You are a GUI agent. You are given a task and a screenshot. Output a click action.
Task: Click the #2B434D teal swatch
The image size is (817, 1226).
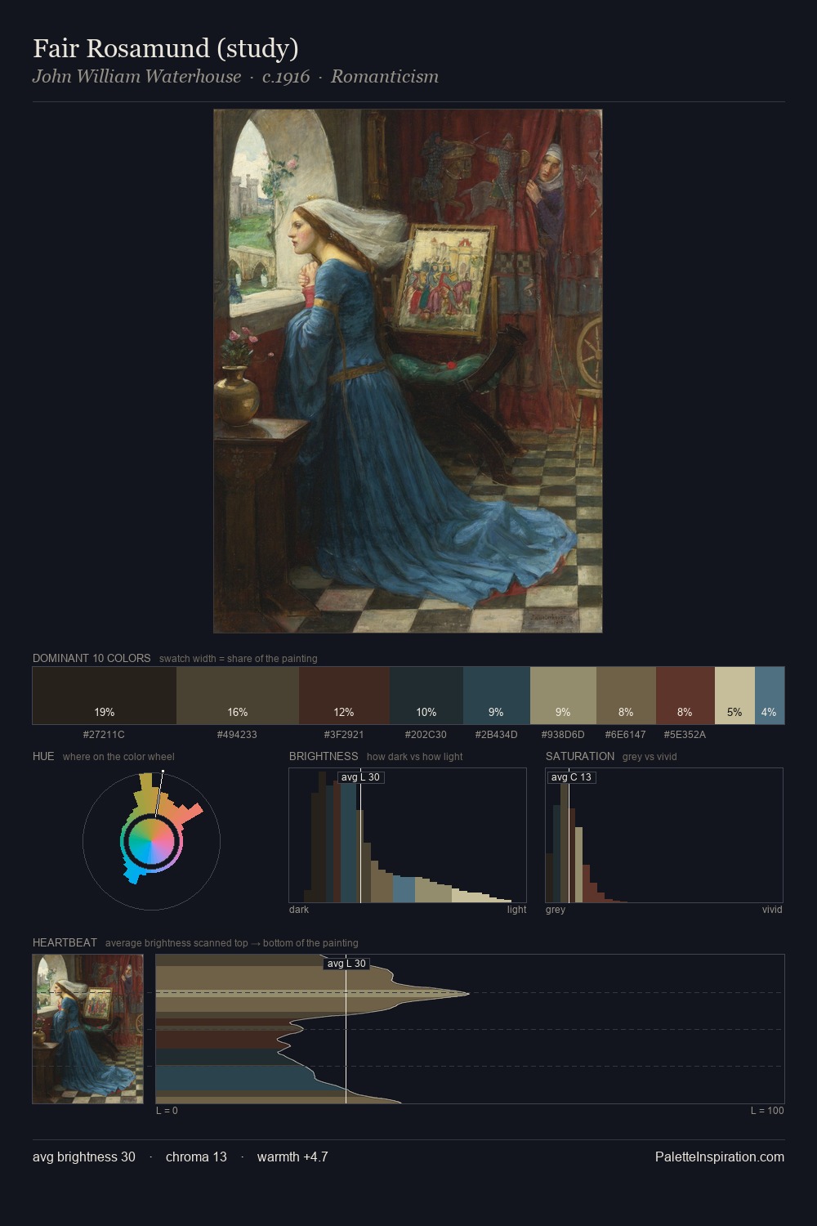click(497, 696)
